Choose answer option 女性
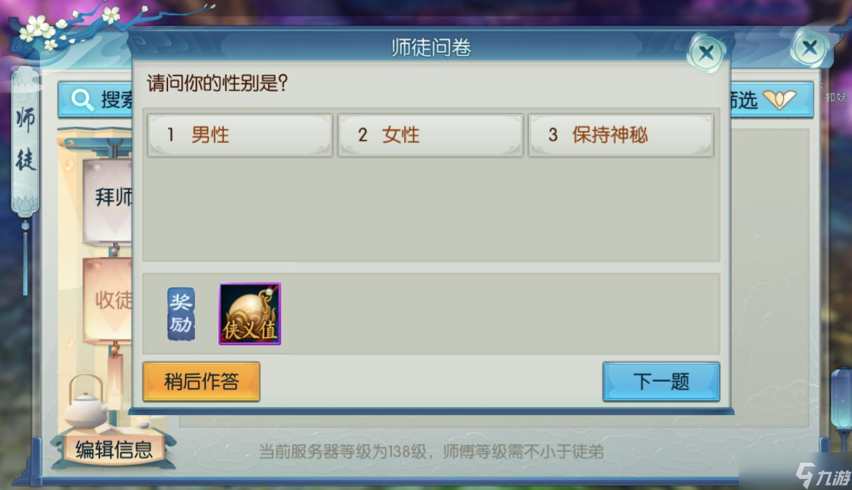 tap(430, 135)
